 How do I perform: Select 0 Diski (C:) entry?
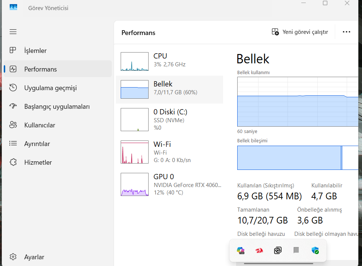tap(169, 120)
